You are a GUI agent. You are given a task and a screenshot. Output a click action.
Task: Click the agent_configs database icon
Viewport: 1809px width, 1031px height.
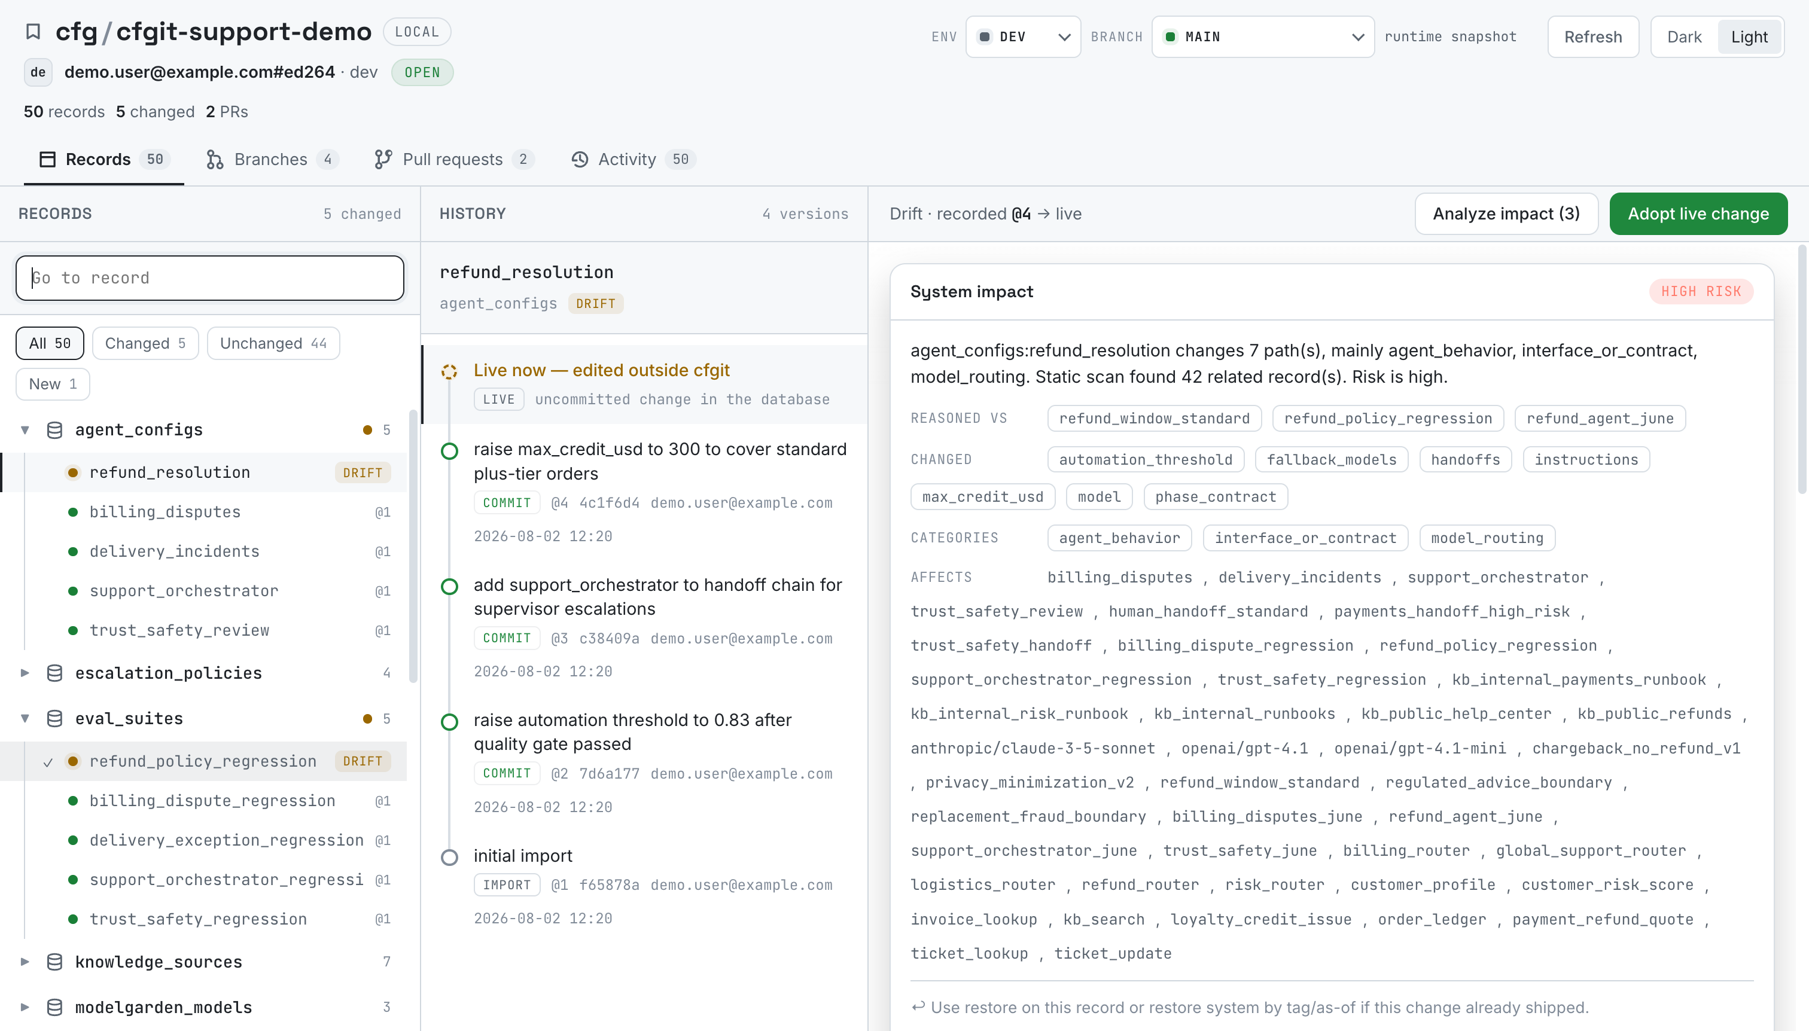[x=54, y=430]
